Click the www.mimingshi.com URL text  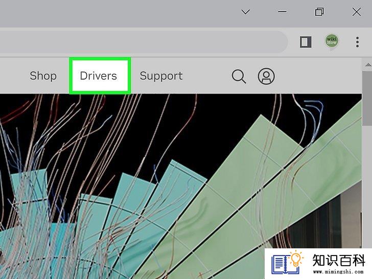point(338,272)
